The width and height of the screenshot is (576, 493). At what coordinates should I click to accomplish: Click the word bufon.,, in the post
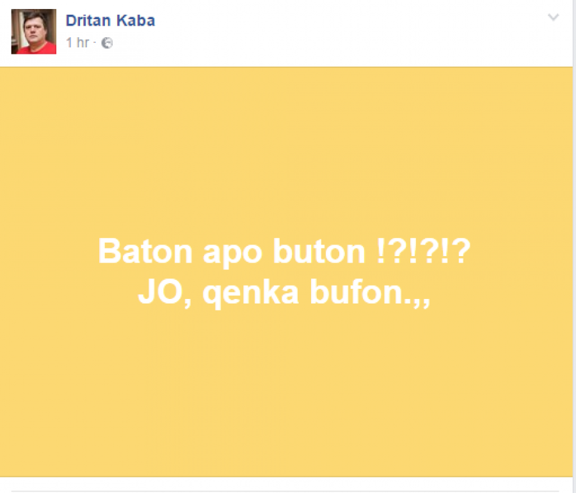[370, 293]
